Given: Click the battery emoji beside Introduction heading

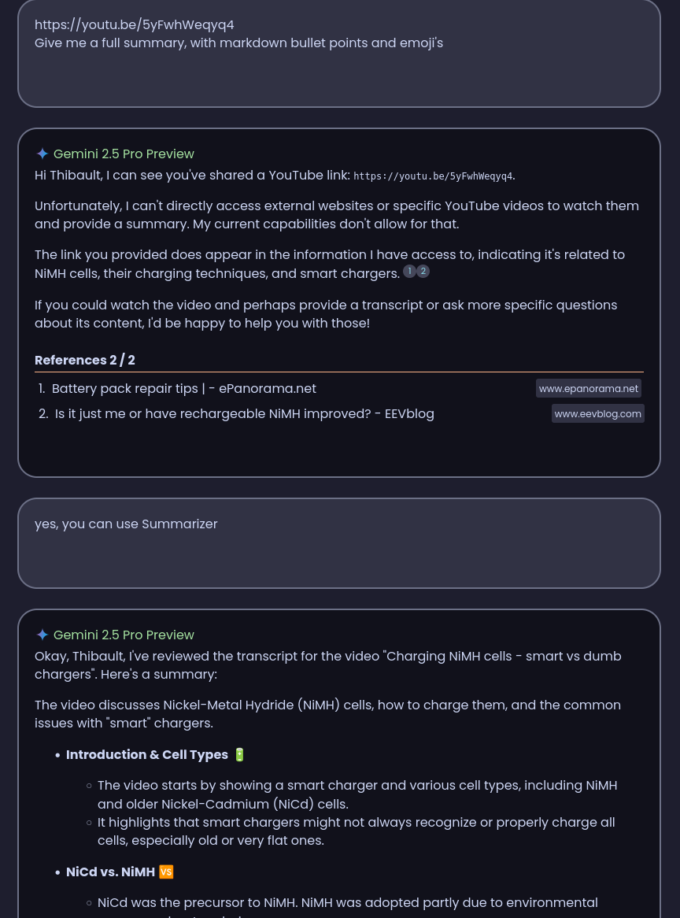Looking at the screenshot, I should (240, 754).
